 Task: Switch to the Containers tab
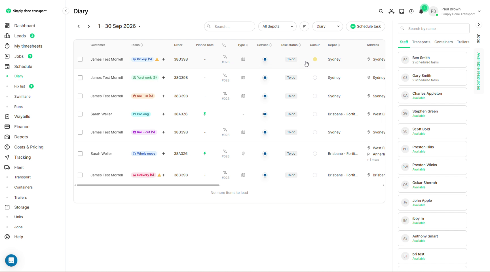pos(443,42)
